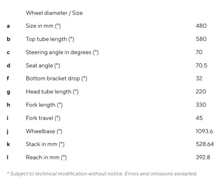This screenshot has width=220, height=187.
Task: Click the bold letter 'k' marker
Action: pos(8,144)
